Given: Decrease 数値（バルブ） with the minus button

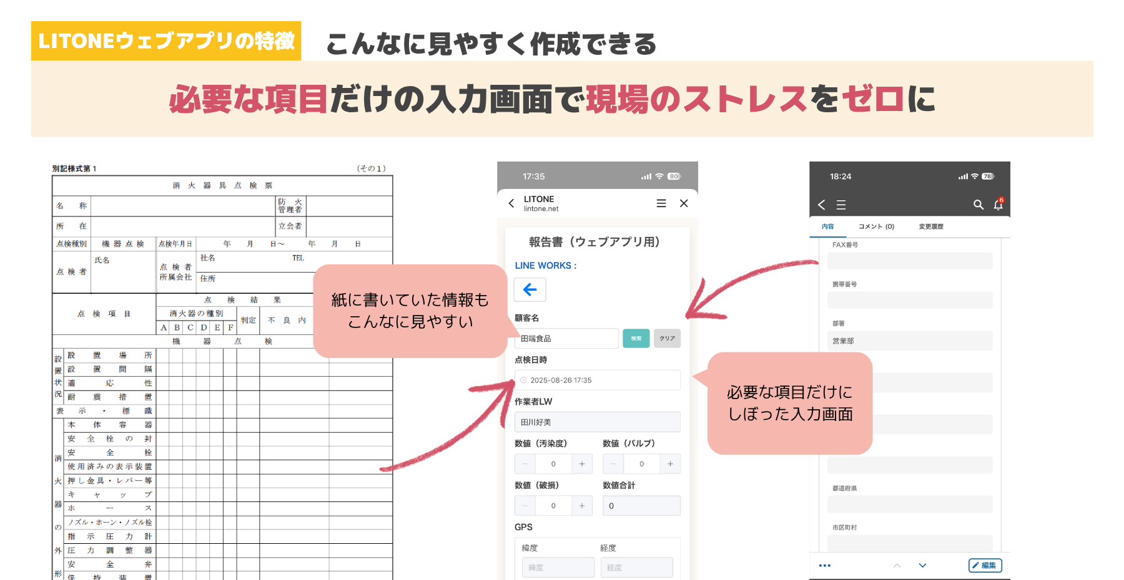Looking at the screenshot, I should tap(613, 464).
